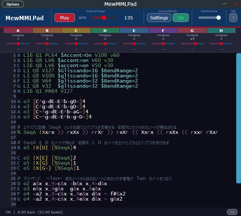This screenshot has height=216, width=241.
Task: Adjust the BPM slider handle
Action: tap(104, 18)
